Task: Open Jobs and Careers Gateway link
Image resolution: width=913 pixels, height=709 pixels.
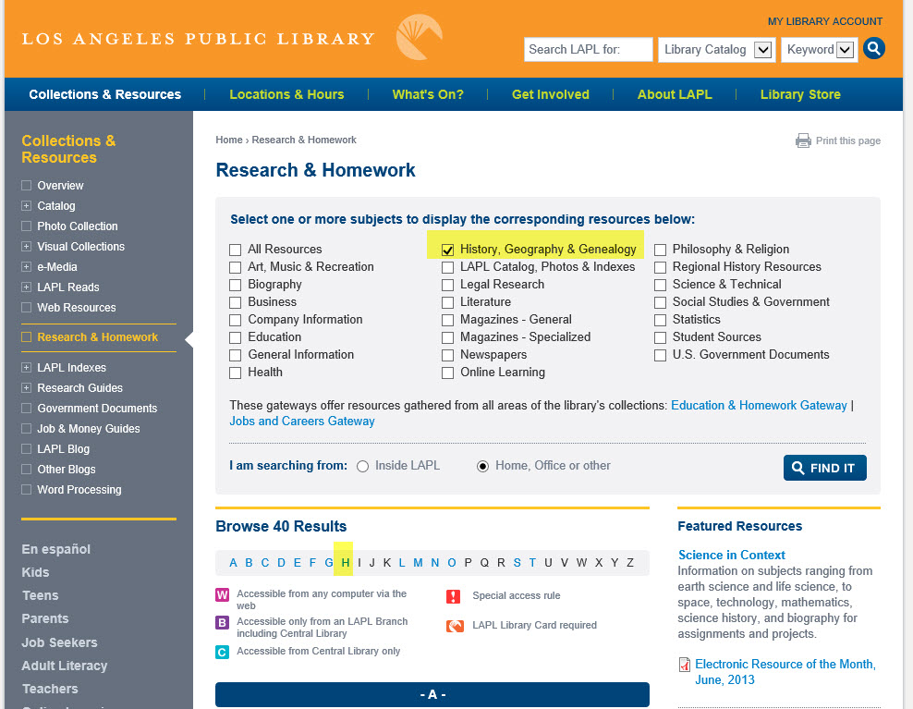Action: tap(301, 422)
